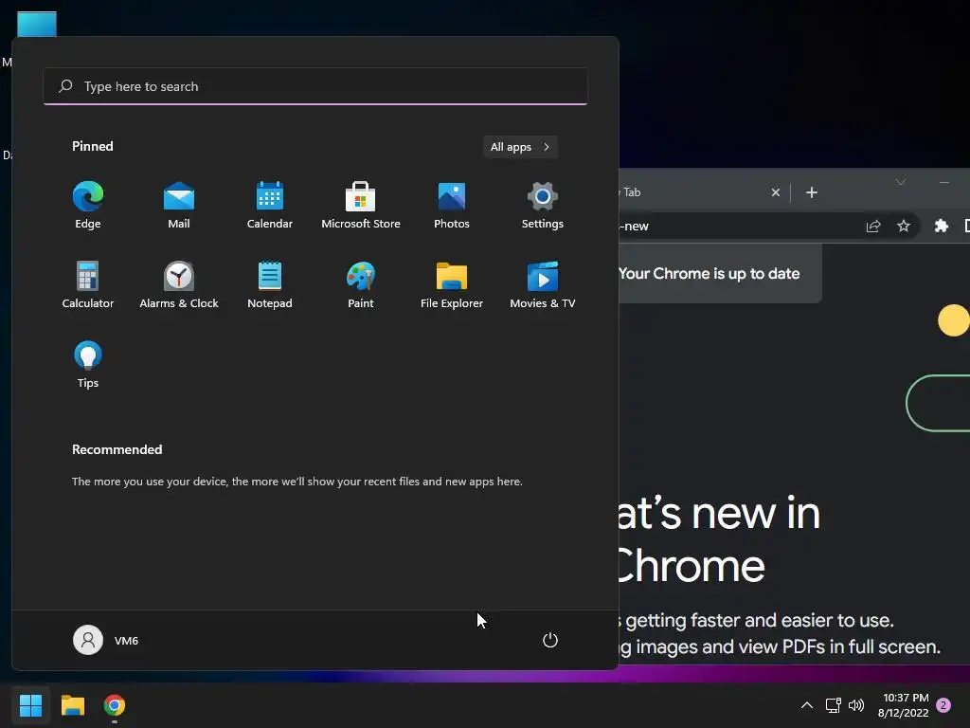Open the notification count badge
Image resolution: width=970 pixels, height=728 pixels.
pos(943,705)
